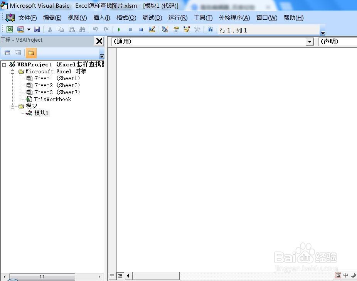Click Copy icon in toolbar
Viewport: 357px width, 281px height.
click(x=61, y=29)
